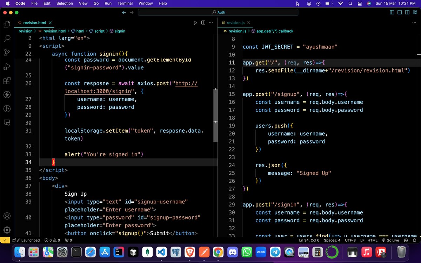Open the Extensions marketplace panel

(7, 81)
